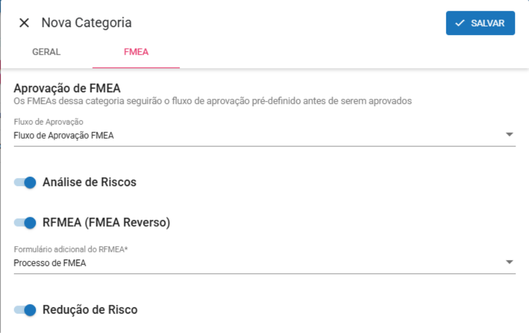Click the FMEA approval flow description text
The width and height of the screenshot is (529, 333).
tap(213, 101)
